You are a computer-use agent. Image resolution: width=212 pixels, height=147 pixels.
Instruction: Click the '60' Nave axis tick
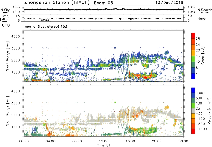(x=189, y=16)
